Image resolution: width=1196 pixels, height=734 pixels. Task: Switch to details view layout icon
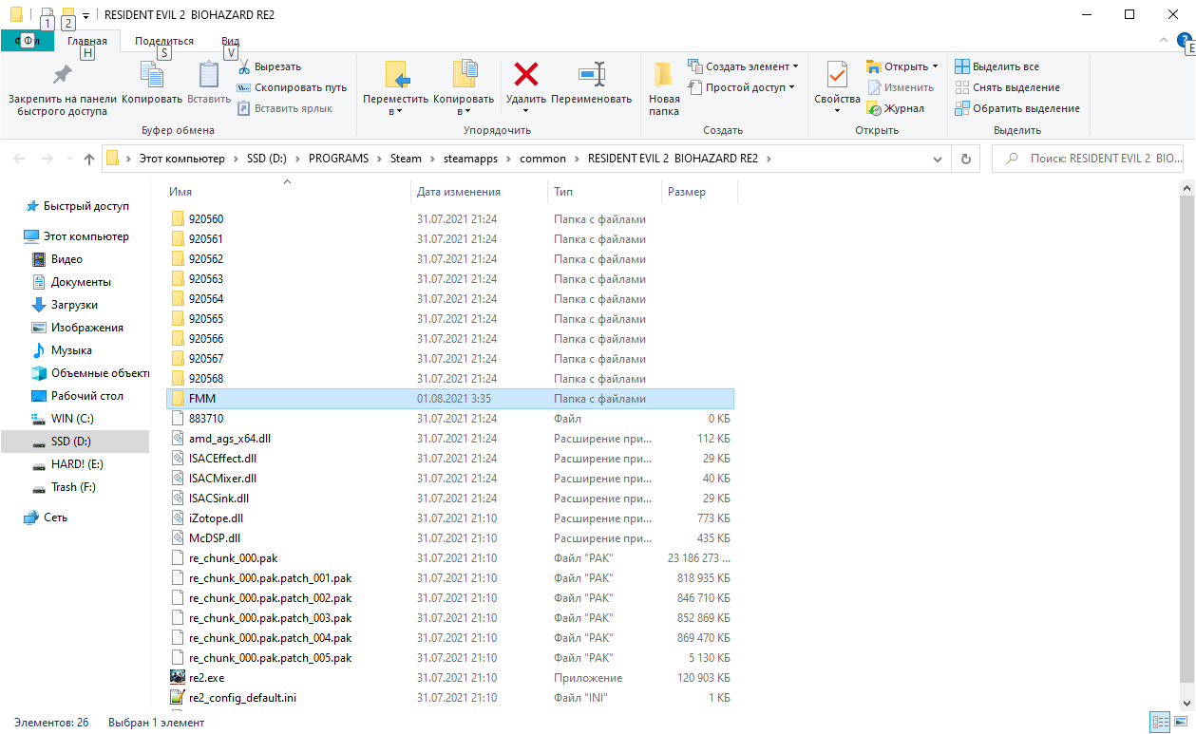(x=1158, y=723)
